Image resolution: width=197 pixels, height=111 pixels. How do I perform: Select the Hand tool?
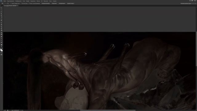1,45
